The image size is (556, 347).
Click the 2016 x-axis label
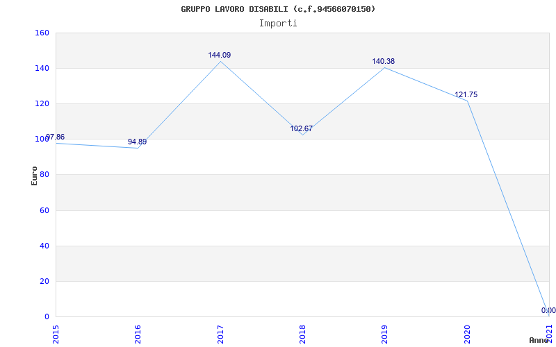point(138,335)
